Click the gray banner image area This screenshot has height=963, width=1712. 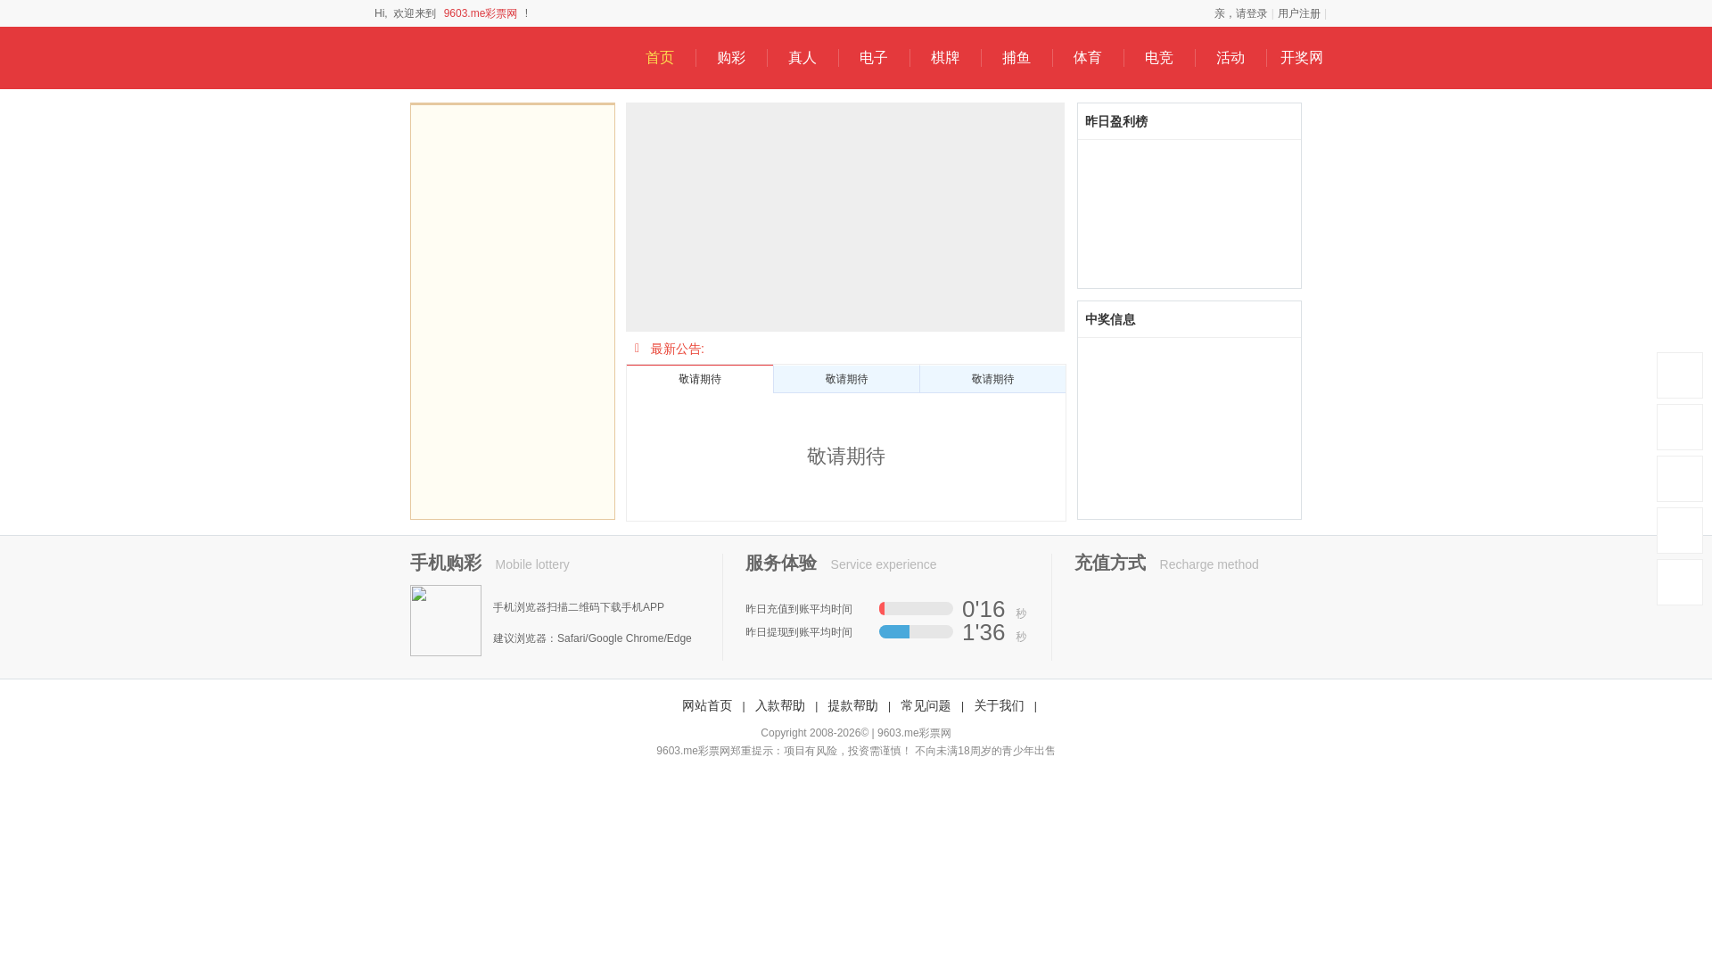[x=845, y=217]
